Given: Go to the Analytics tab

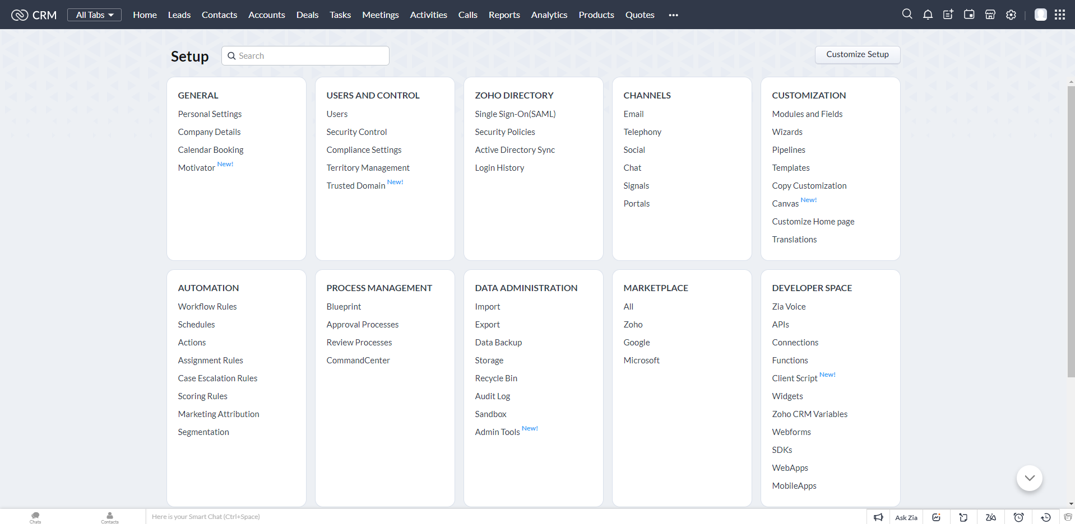Looking at the screenshot, I should coord(549,15).
